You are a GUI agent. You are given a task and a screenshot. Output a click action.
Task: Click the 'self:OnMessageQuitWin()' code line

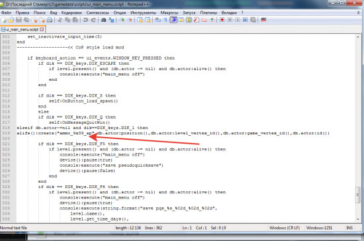pyautogui.click(x=79, y=122)
